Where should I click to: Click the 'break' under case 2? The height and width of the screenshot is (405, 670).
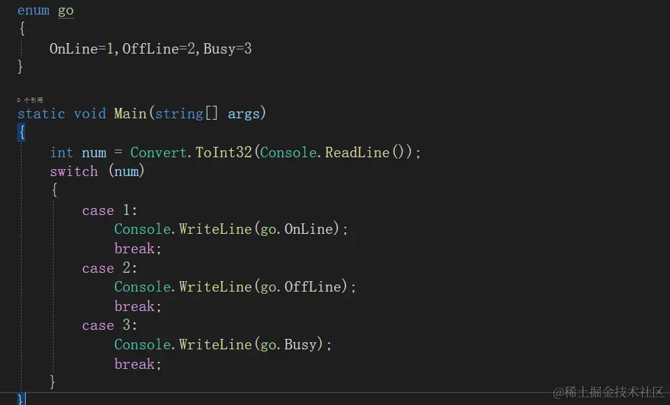[134, 306]
